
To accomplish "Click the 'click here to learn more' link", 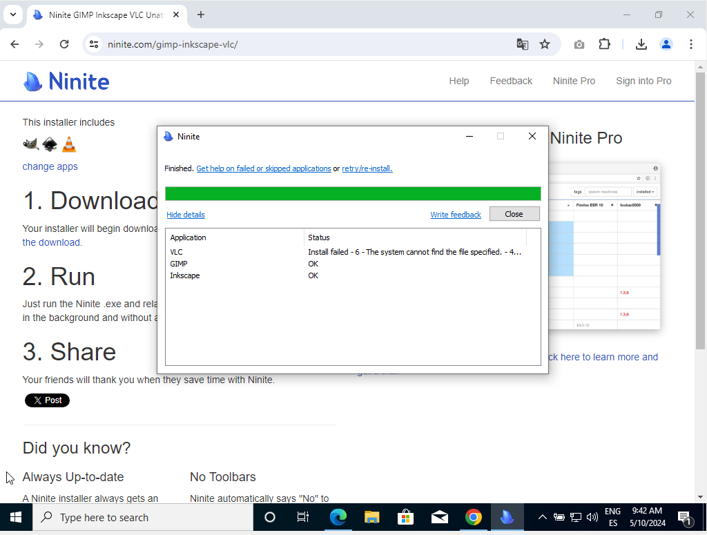I will click(x=603, y=357).
